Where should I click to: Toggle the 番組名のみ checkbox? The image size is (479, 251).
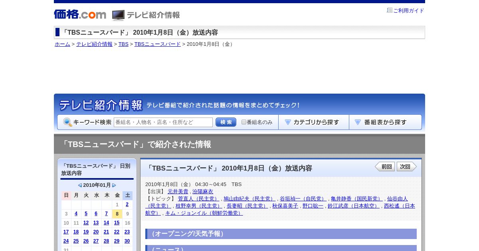[x=244, y=122]
